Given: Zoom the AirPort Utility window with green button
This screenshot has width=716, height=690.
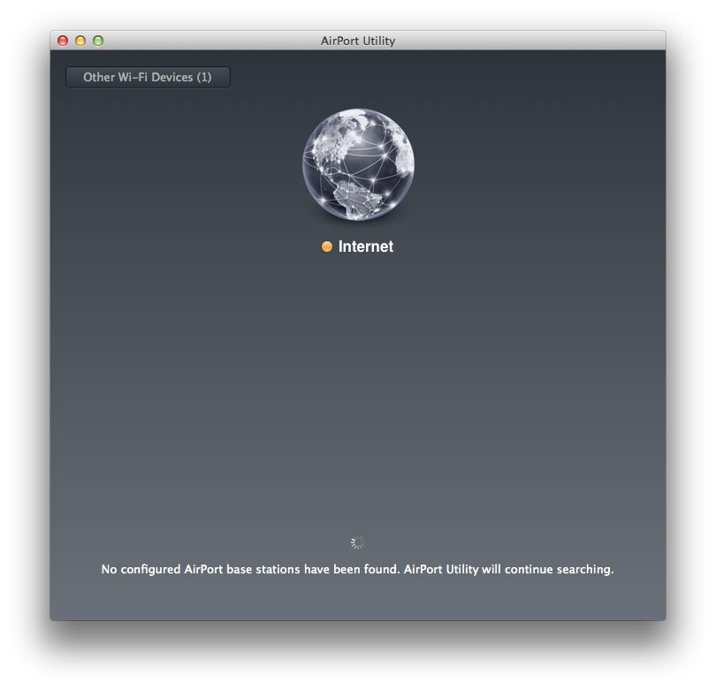Looking at the screenshot, I should [98, 41].
